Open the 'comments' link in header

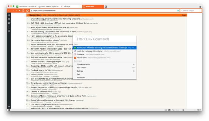coord(52,15)
